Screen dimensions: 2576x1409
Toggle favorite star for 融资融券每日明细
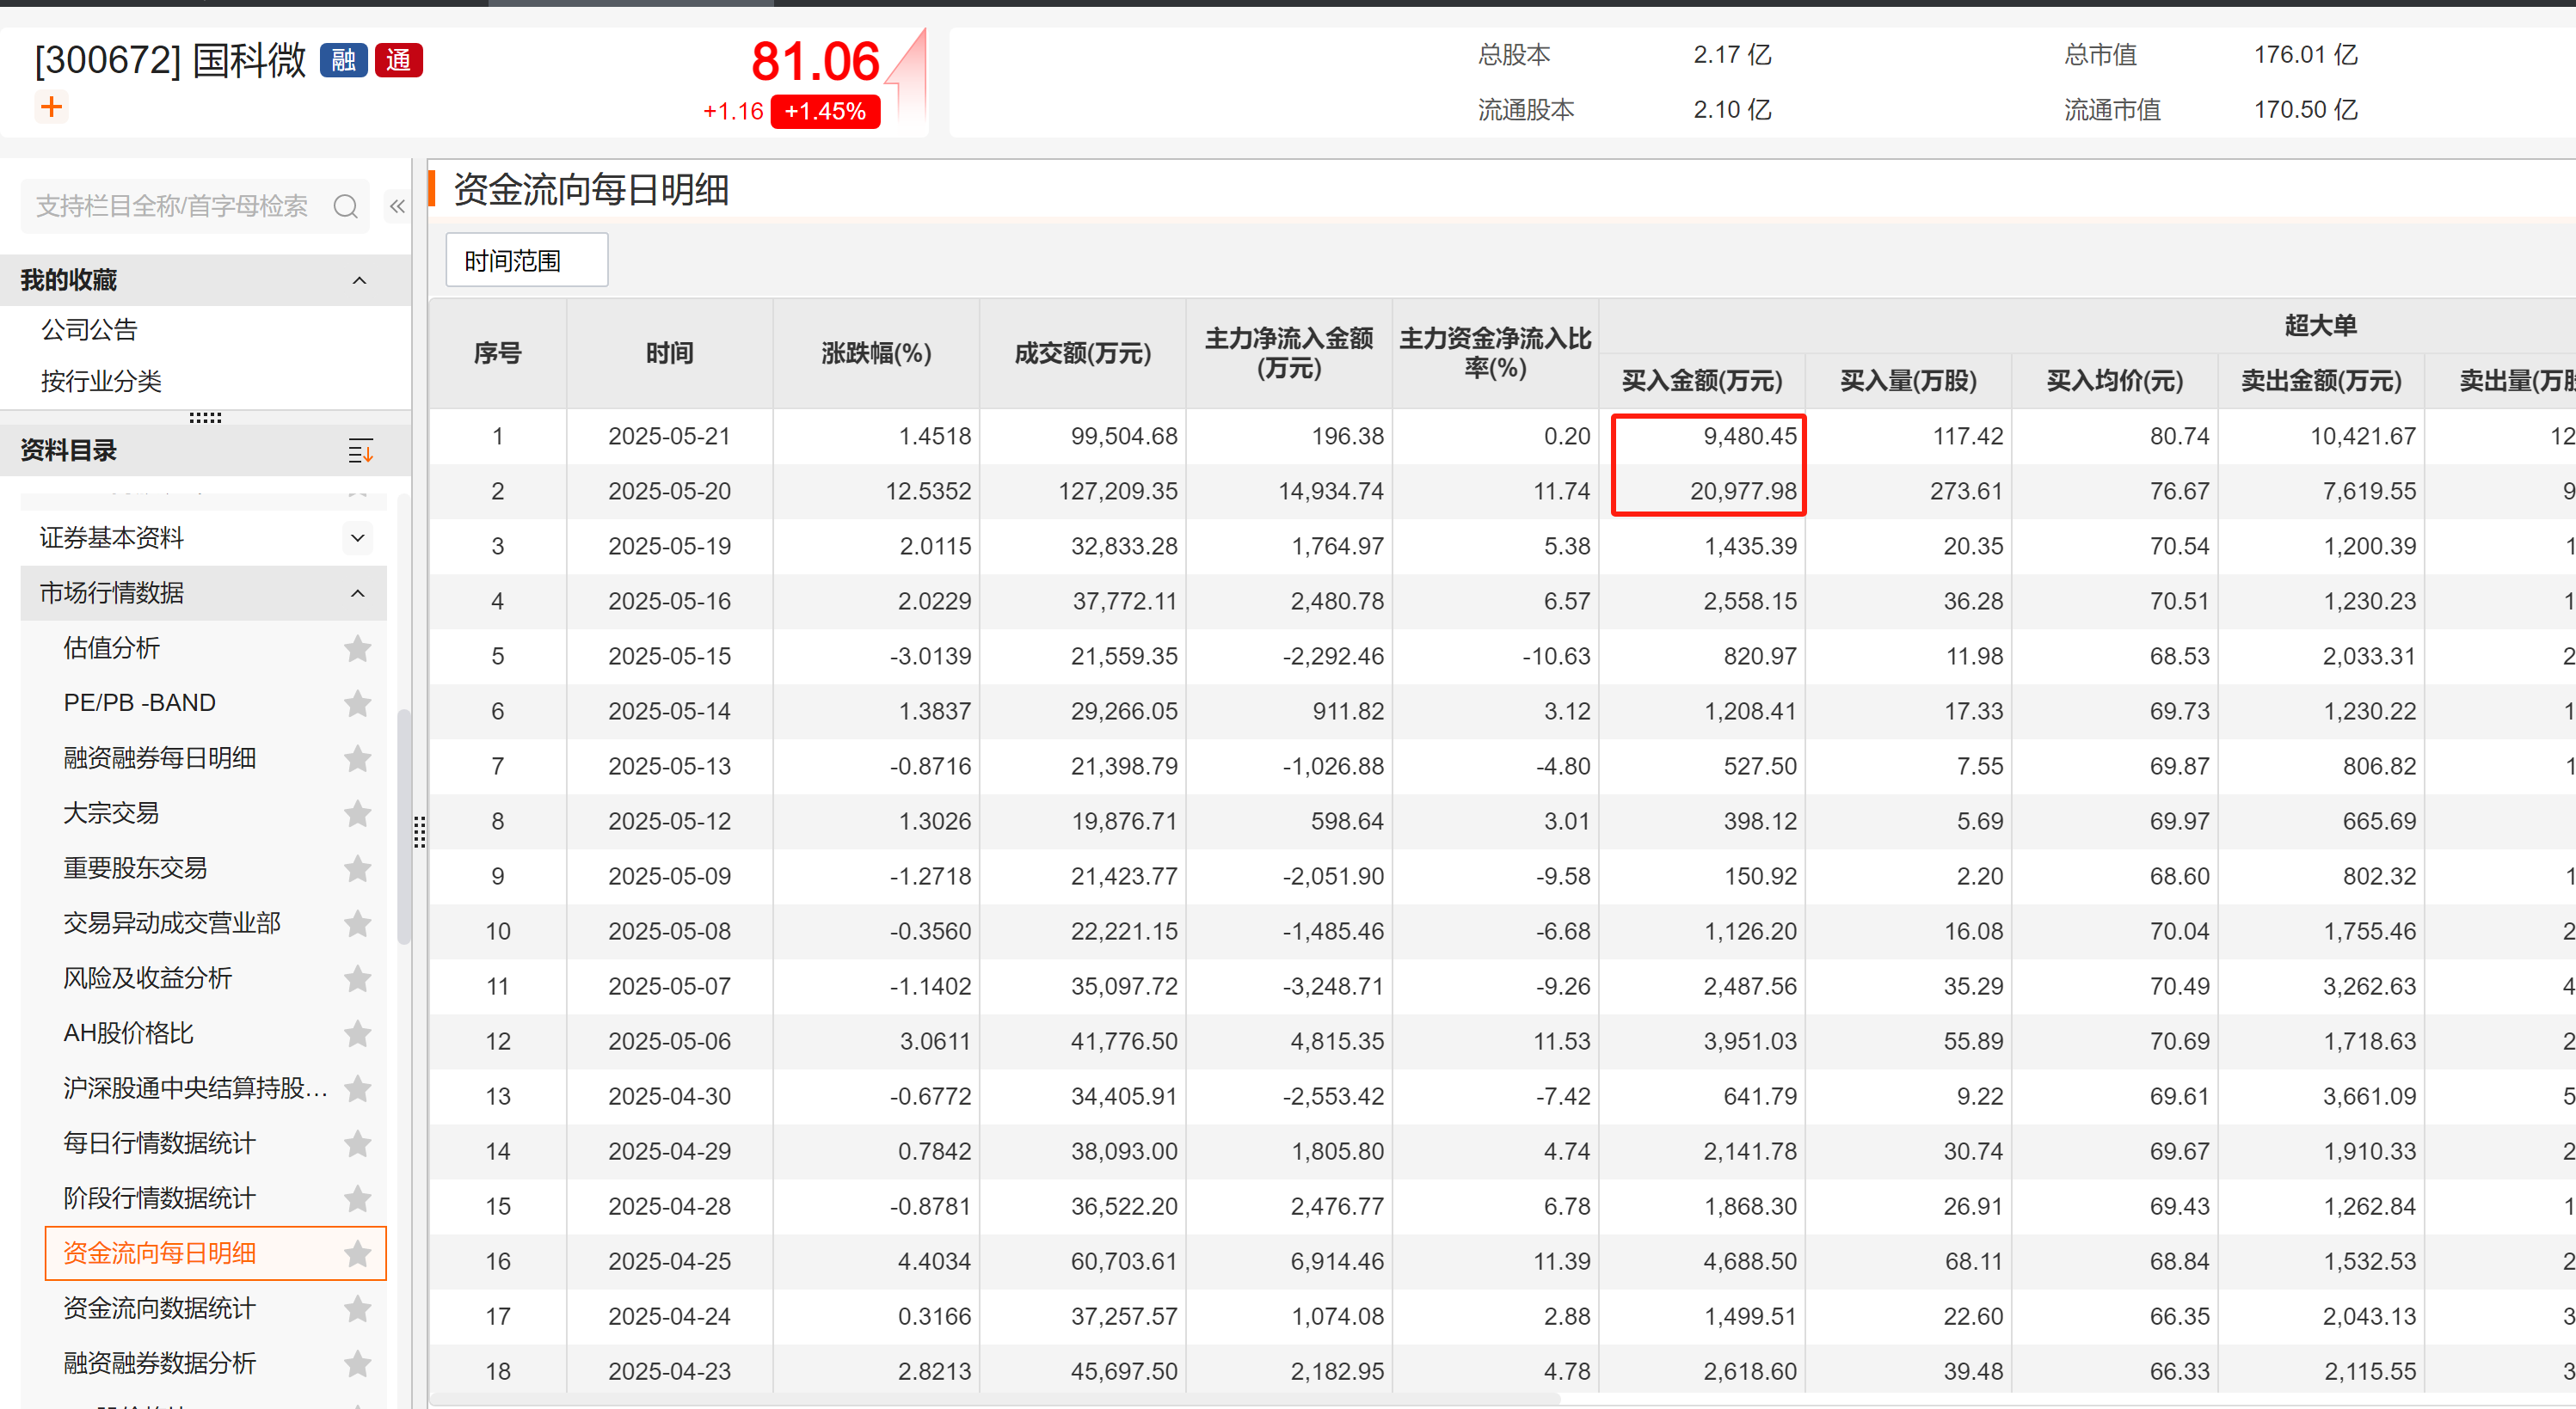pyautogui.click(x=357, y=758)
